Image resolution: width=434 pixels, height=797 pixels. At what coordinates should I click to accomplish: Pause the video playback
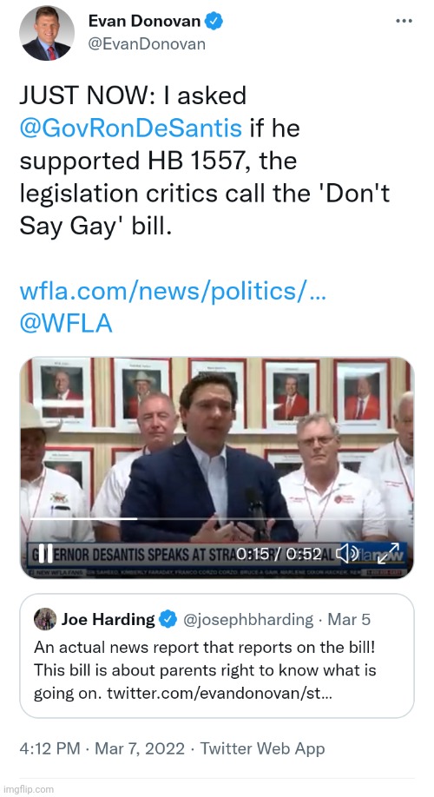(x=46, y=554)
